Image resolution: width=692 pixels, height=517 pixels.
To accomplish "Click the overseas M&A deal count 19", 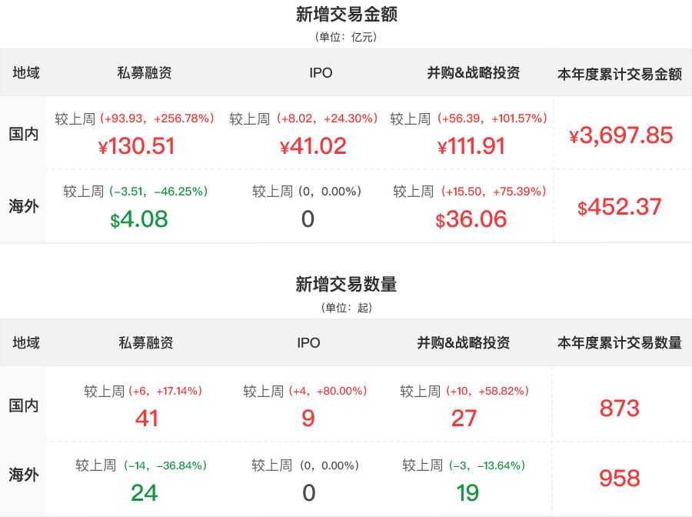I will coord(467,492).
